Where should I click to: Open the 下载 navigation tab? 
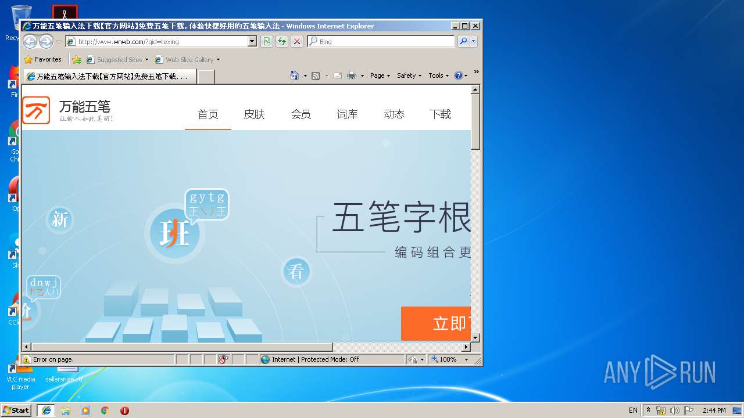click(441, 114)
